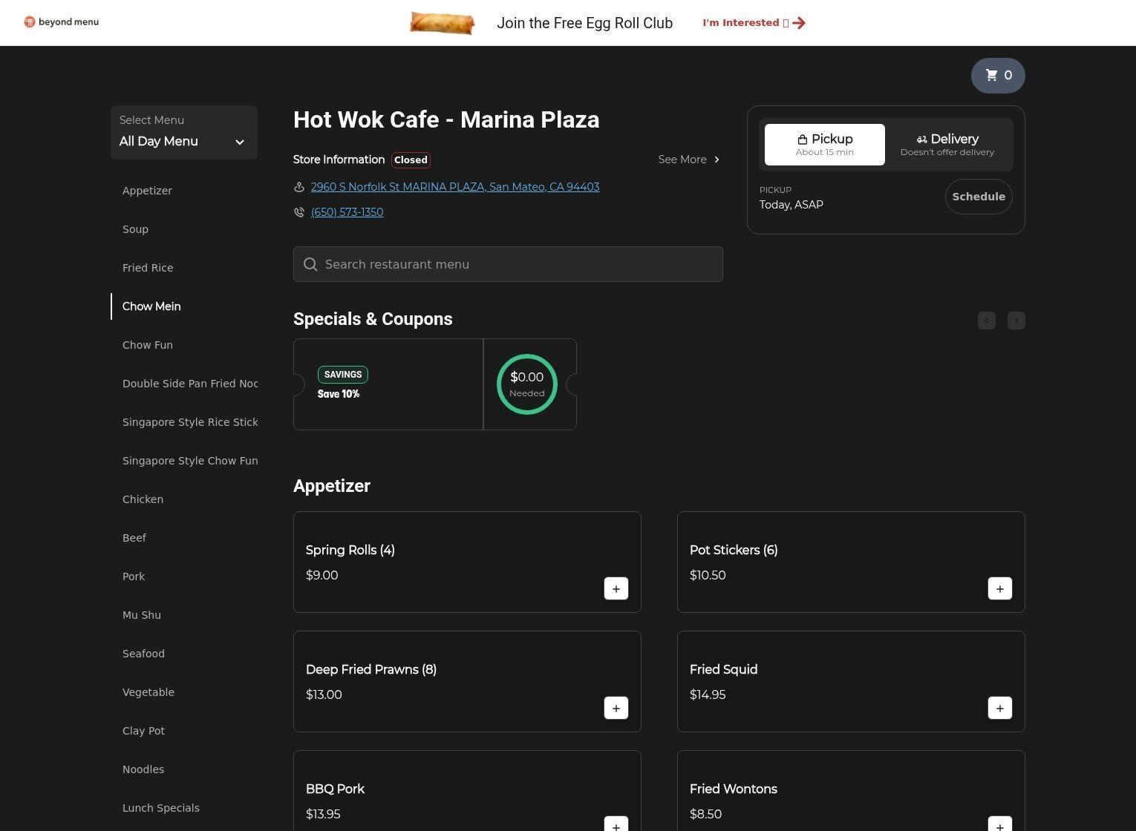Jump to Seafood menu category
The width and height of the screenshot is (1136, 831).
pos(143,654)
